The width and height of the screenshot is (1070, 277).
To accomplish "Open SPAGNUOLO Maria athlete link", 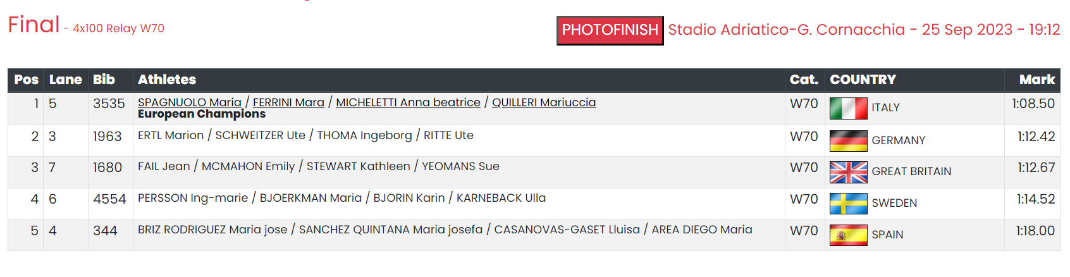I will click(190, 102).
